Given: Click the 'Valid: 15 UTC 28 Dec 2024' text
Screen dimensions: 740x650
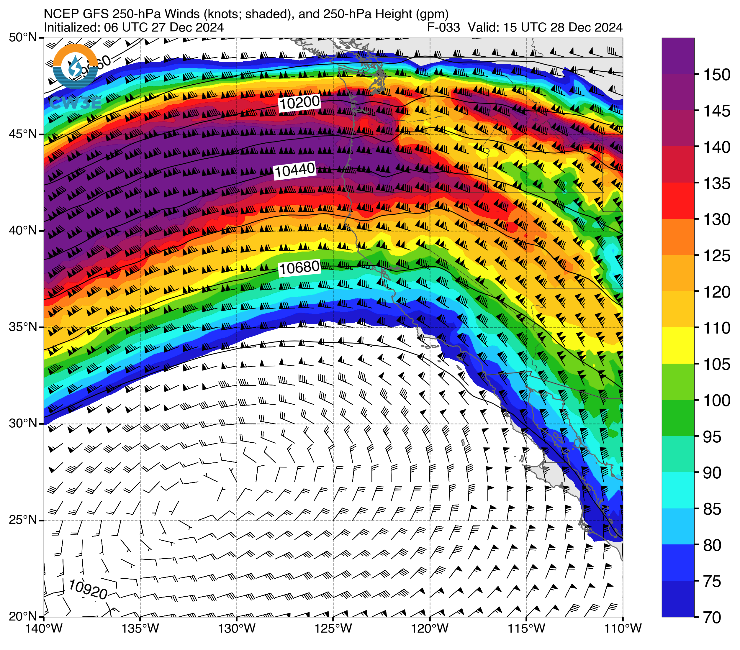Looking at the screenshot, I should coord(545,27).
